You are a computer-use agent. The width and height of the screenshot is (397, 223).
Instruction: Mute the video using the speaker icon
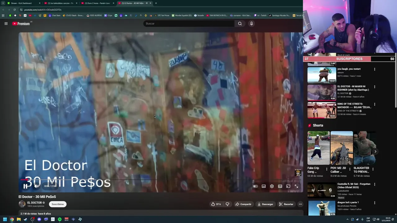click(36, 186)
